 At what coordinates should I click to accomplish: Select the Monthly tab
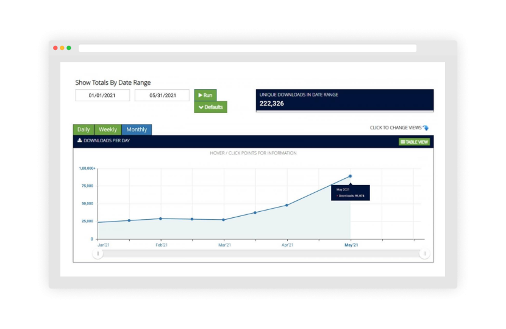tap(137, 129)
